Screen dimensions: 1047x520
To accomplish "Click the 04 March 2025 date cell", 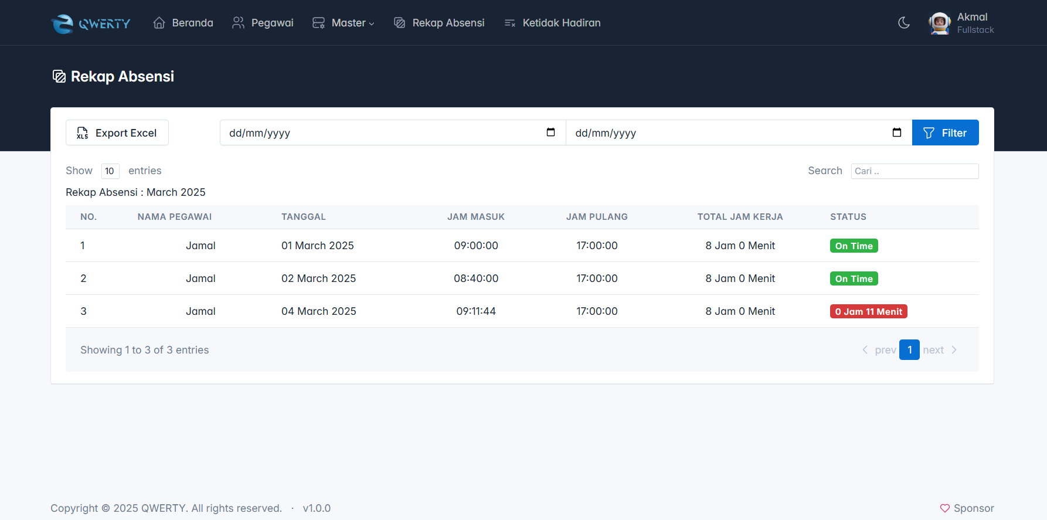I will (319, 311).
